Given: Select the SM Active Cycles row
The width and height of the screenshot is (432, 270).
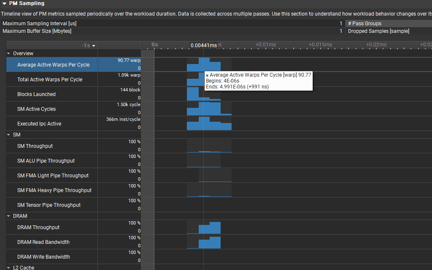Looking at the screenshot, I should (x=36, y=109).
